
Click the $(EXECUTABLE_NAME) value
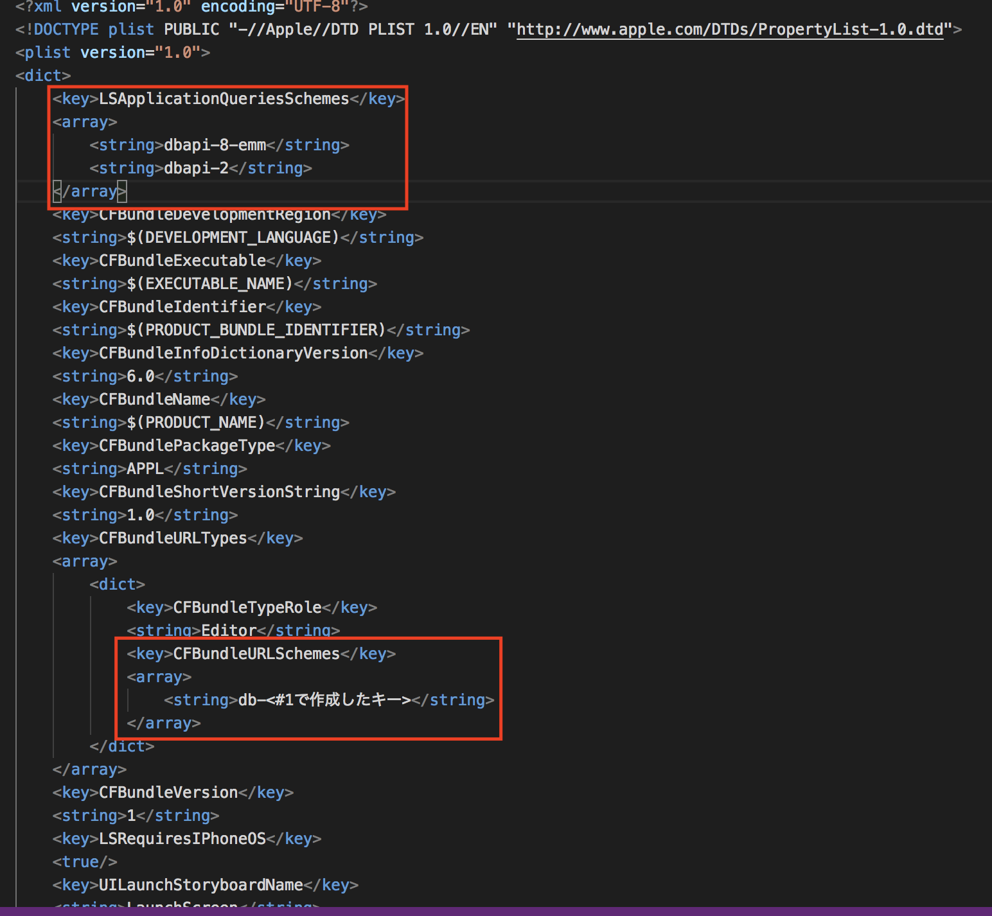click(209, 284)
